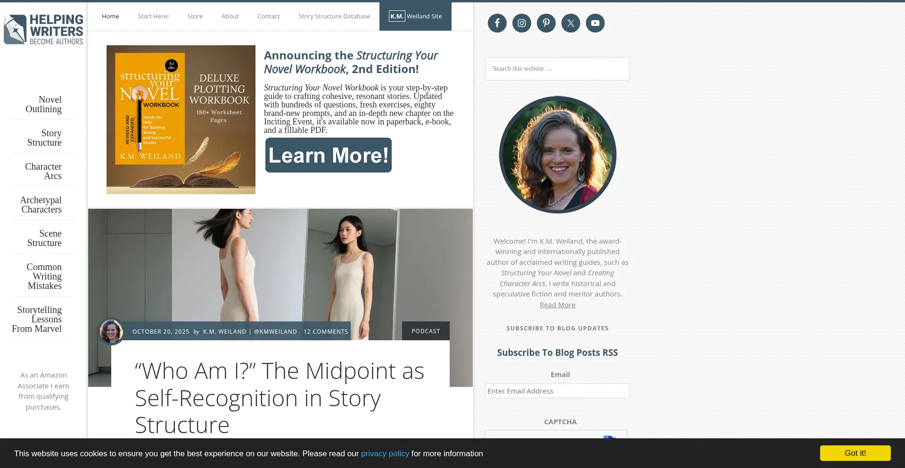Select the Start Here! menu item
This screenshot has width=905, height=468.
tap(153, 16)
